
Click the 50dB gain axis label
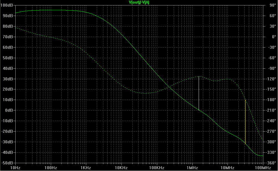click(x=8, y=58)
